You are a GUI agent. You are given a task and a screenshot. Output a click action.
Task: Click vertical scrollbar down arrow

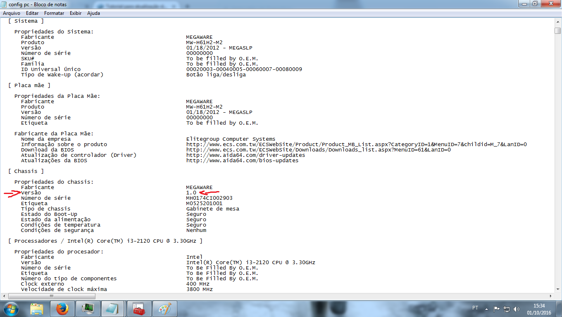[558, 289]
